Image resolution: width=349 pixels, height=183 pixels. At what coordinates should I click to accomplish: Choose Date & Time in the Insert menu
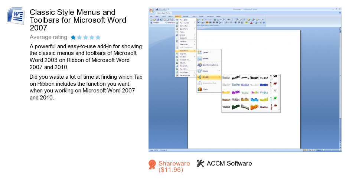[x=186, y=26]
